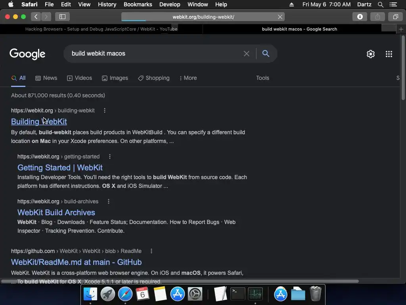Open Launchpad from the Dock

point(108,294)
